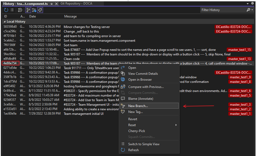The width and height of the screenshot is (256, 156).
Task: Toggle the Show Tags button
Action: pyautogui.click(x=40, y=10)
